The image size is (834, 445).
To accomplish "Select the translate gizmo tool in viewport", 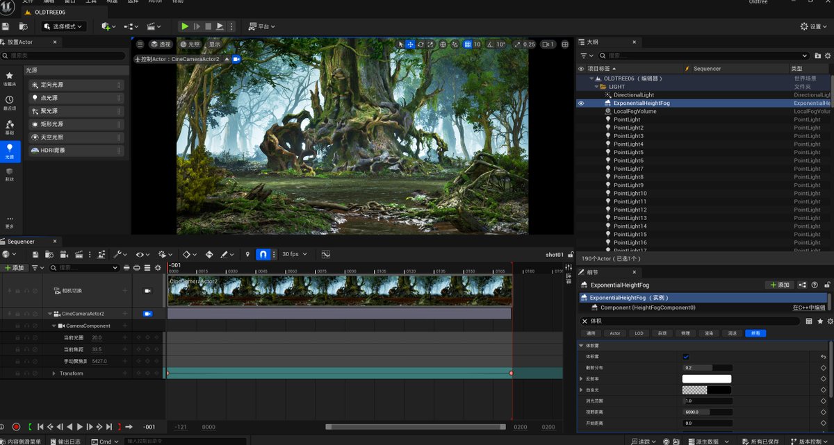I will tap(410, 44).
